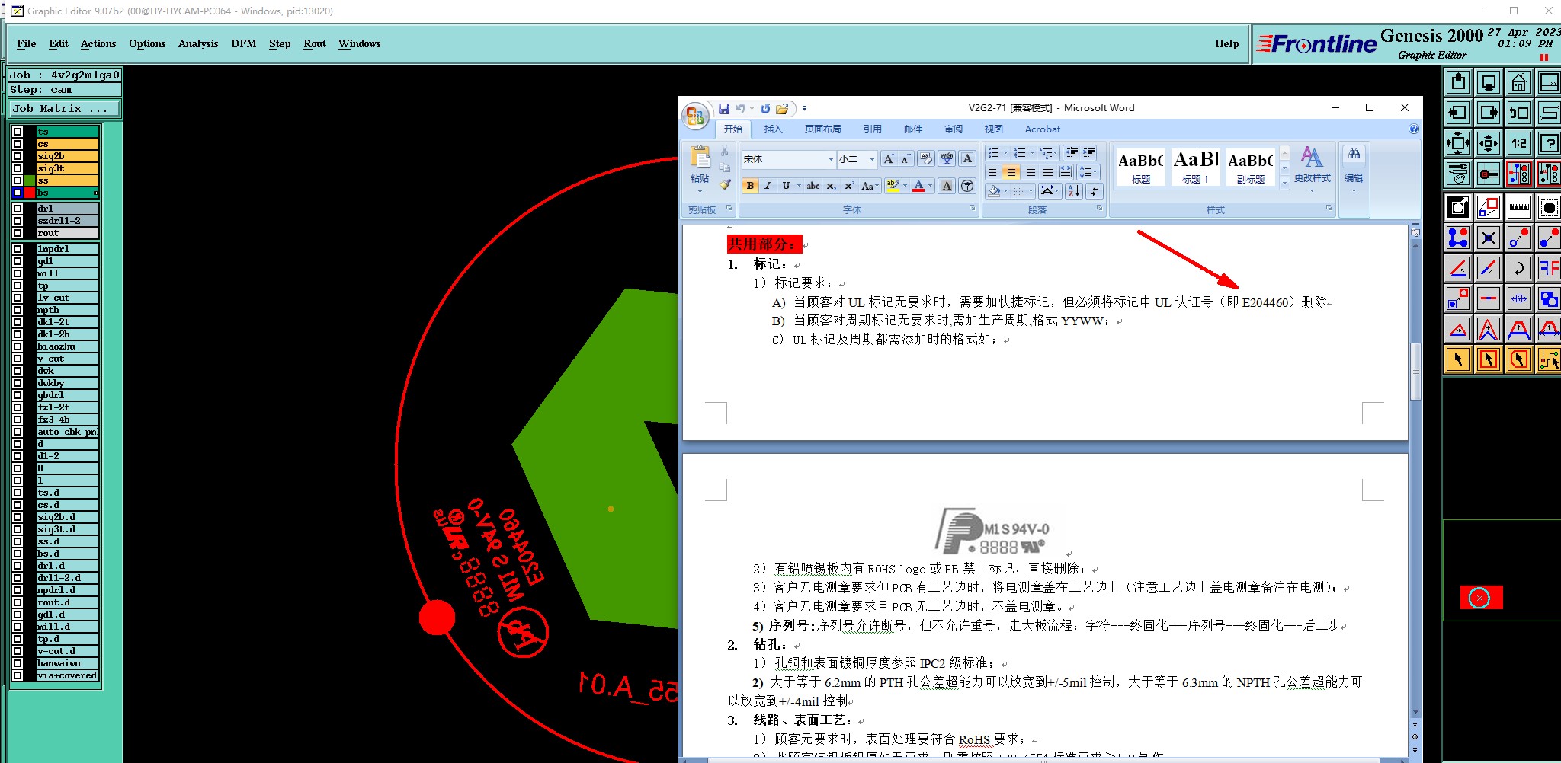Open the File menu in Graphic Editor

pos(27,43)
